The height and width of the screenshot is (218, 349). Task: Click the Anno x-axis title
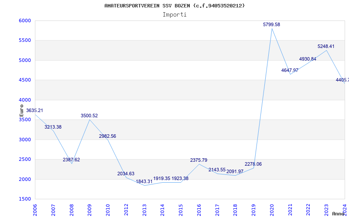point(338,214)
